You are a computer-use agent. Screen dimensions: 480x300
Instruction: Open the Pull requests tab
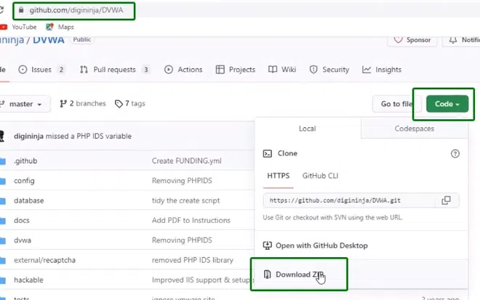115,70
